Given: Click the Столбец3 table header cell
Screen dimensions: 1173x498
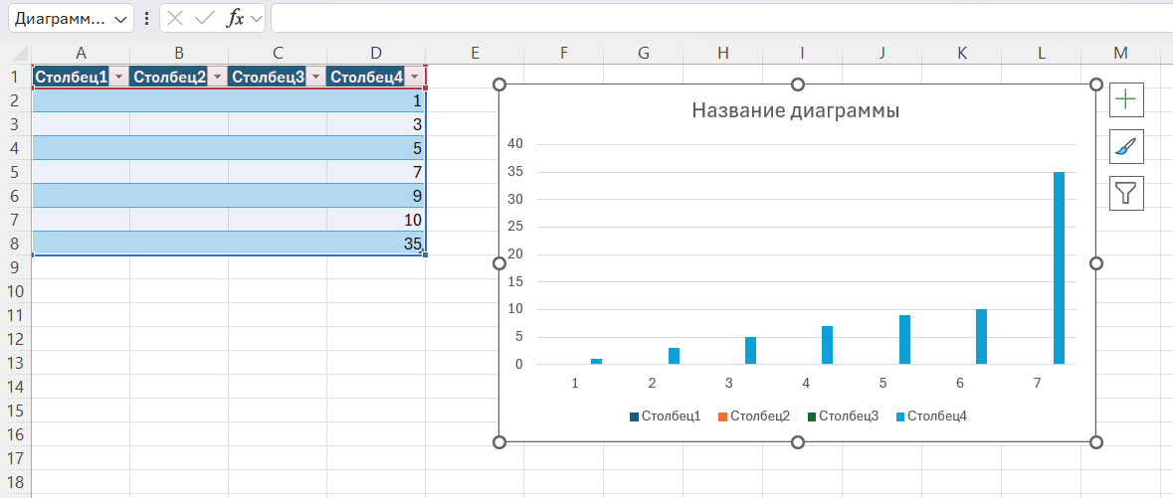Looking at the screenshot, I should click(277, 77).
